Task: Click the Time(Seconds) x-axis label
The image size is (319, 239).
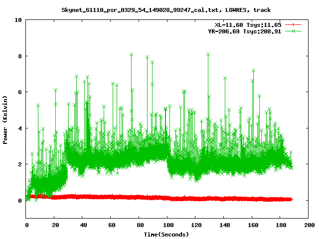Action: 167,234
